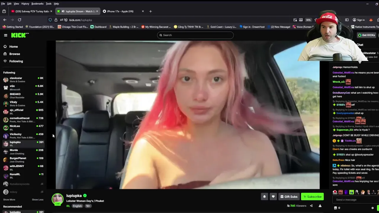Reload the page with the refresh icon
379x213 pixels.
pos(20,20)
